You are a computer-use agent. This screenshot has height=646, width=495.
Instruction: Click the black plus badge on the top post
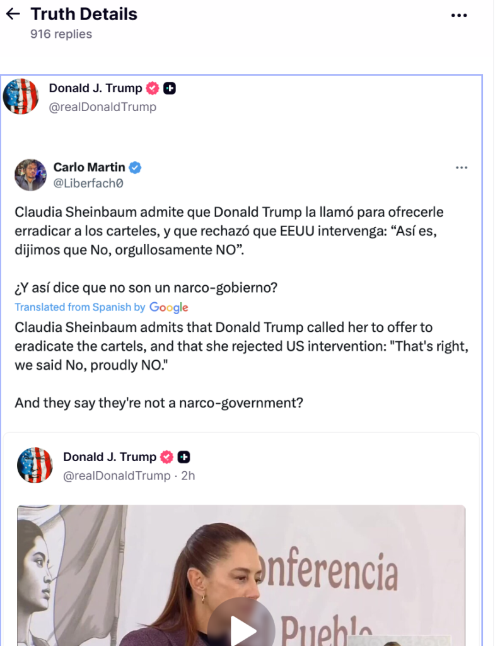[170, 88]
